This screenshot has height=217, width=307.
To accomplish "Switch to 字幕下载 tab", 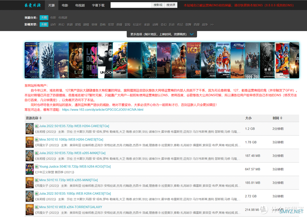I will click(x=98, y=5).
